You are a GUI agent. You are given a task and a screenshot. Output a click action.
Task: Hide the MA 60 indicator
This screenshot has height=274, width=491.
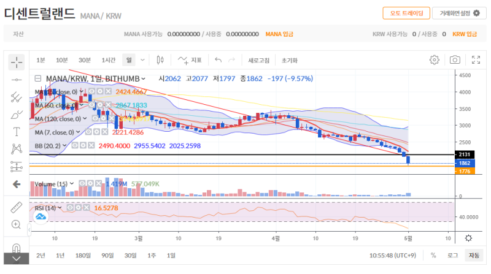coord(91,105)
